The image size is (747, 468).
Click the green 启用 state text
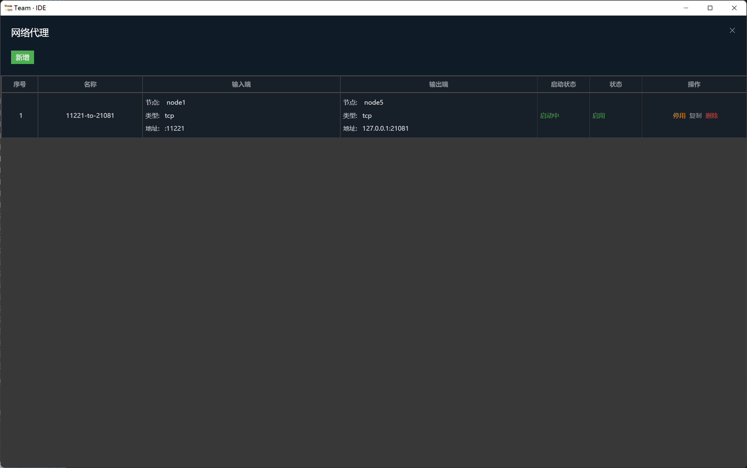(598, 115)
